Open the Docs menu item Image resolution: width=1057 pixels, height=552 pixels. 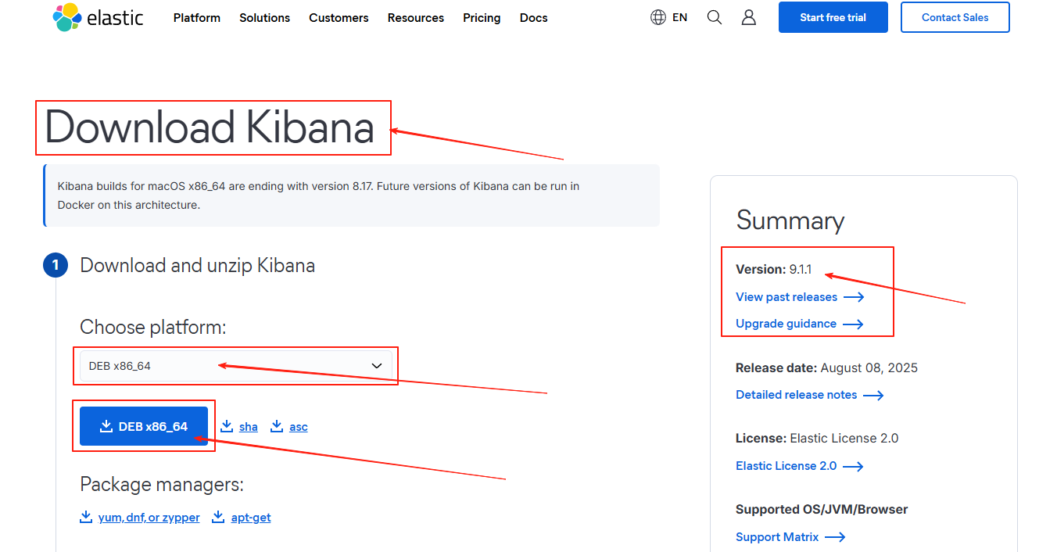534,17
